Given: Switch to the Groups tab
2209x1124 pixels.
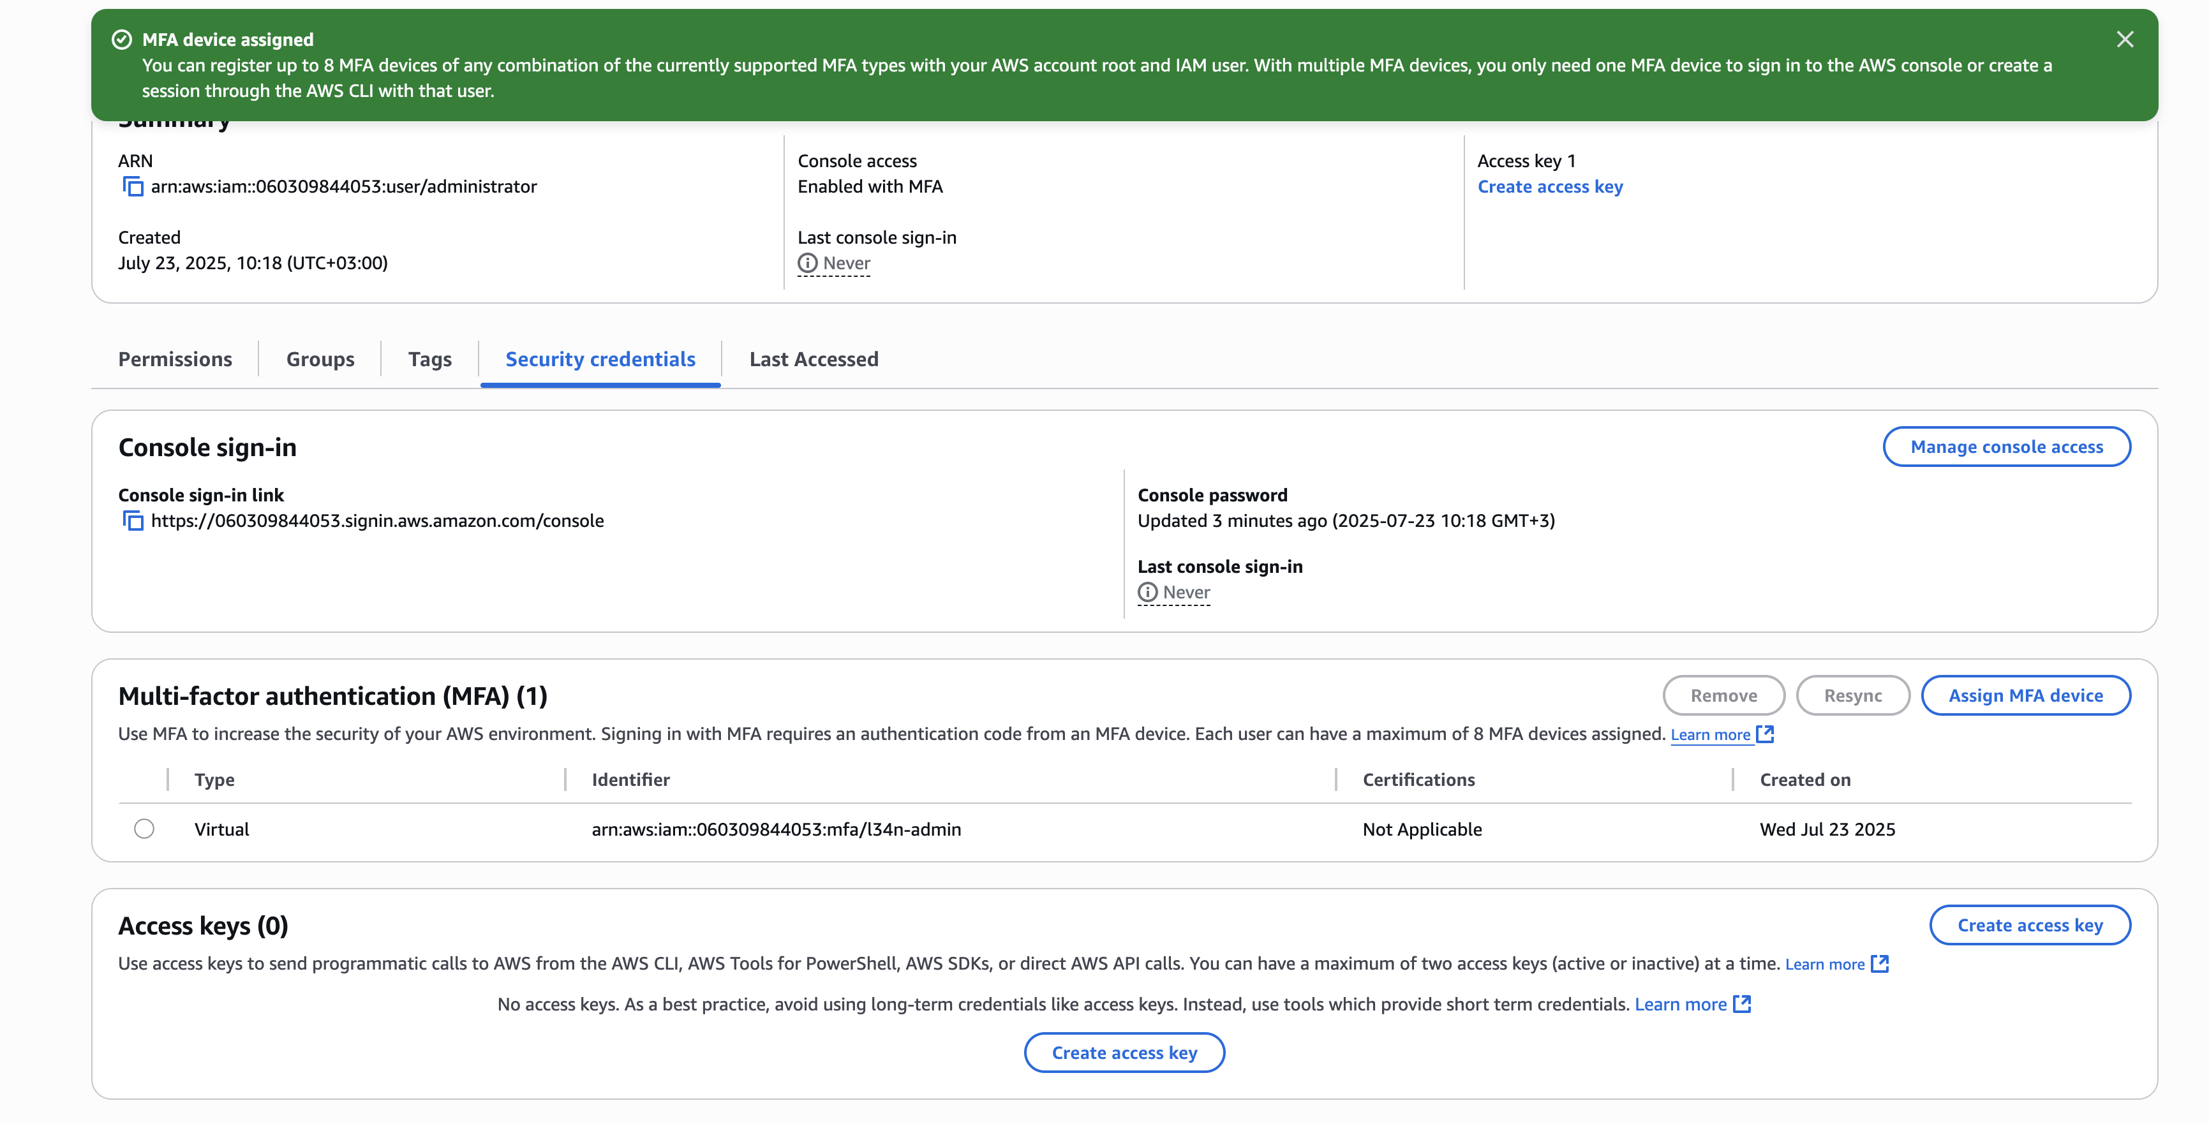Looking at the screenshot, I should (320, 359).
